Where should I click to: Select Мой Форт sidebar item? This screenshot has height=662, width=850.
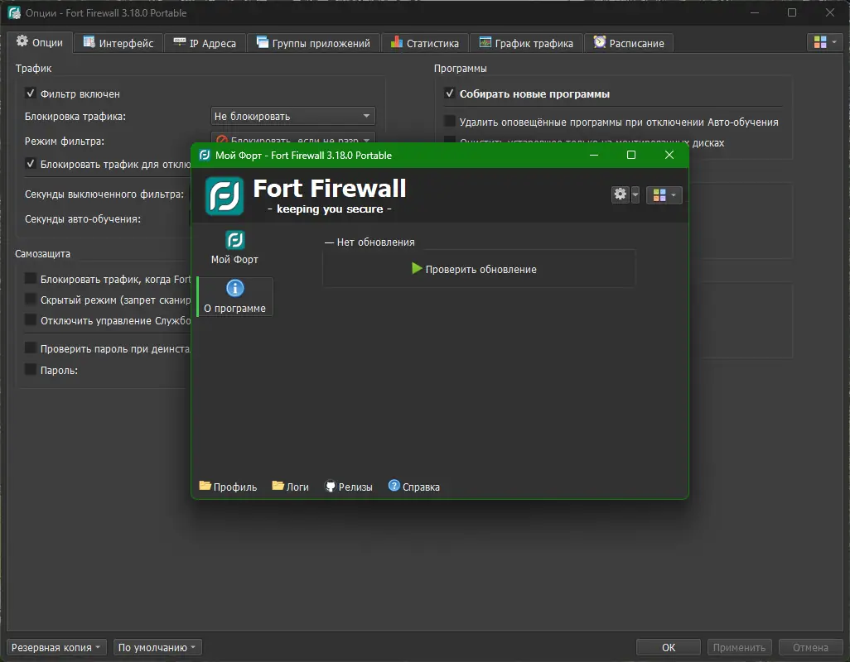(x=234, y=247)
